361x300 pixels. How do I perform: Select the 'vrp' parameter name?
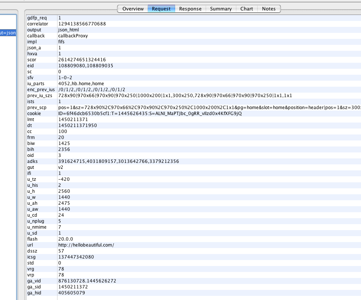click(x=31, y=275)
